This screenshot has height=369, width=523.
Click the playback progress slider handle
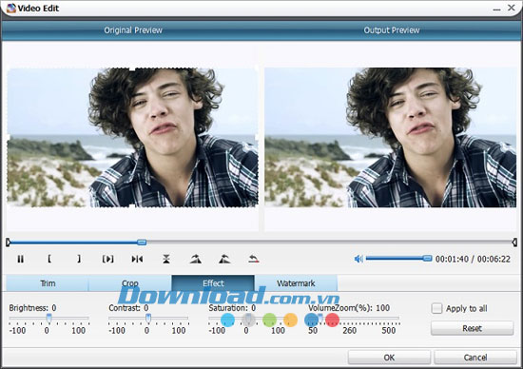142,243
